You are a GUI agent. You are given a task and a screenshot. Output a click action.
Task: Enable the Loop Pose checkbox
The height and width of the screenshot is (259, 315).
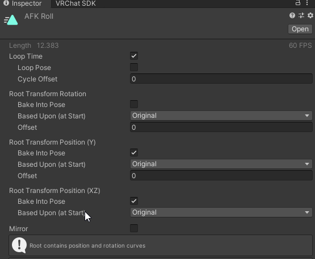click(x=134, y=67)
